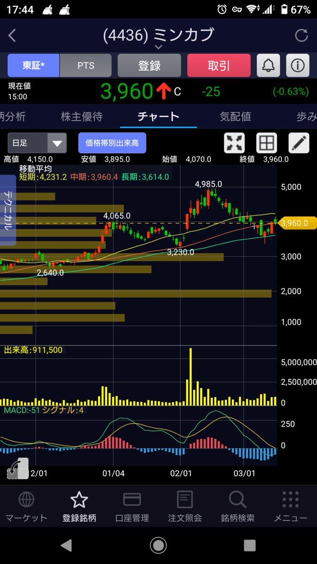The image size is (317, 564).
Task: Select the チャート tab
Action: pos(158,117)
